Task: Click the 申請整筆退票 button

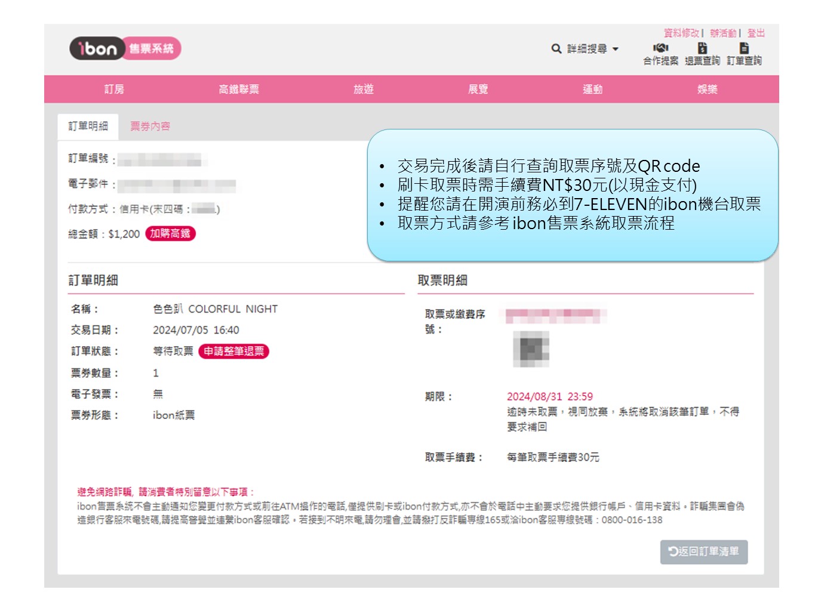Action: (233, 351)
